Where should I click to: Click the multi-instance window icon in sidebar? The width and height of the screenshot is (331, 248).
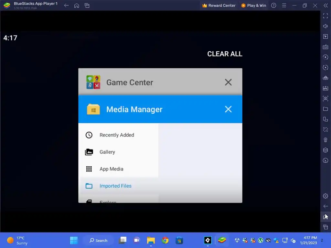[x=325, y=119]
